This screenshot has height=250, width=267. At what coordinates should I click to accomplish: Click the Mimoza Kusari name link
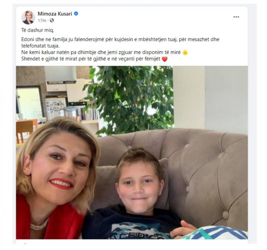pos(55,14)
